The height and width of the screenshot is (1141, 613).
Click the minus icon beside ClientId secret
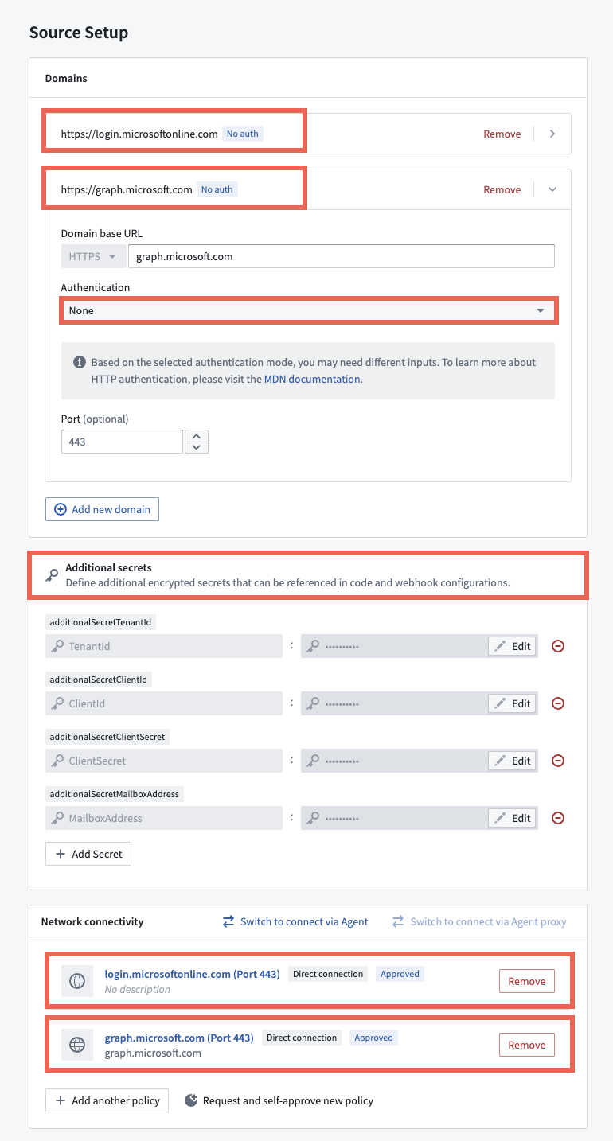click(558, 703)
